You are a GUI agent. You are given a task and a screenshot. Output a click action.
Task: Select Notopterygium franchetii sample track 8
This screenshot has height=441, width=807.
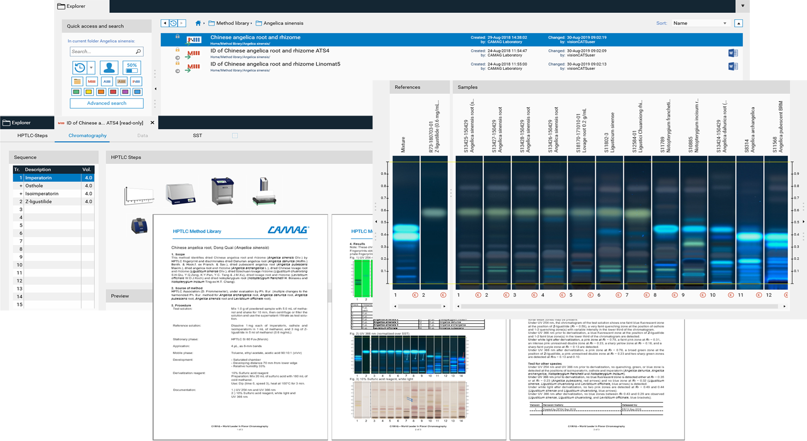[665, 222]
